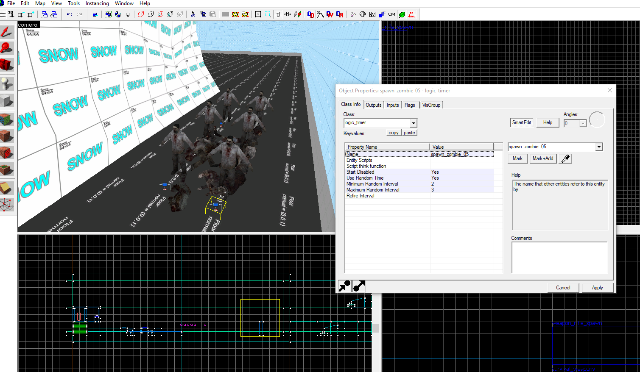Click the Help button in properties
The width and height of the screenshot is (640, 372).
[548, 122]
